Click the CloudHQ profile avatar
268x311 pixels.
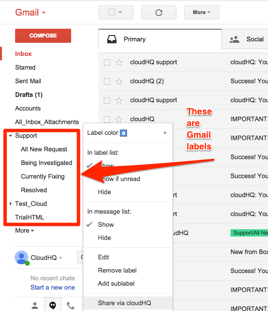pyautogui.click(x=21, y=257)
